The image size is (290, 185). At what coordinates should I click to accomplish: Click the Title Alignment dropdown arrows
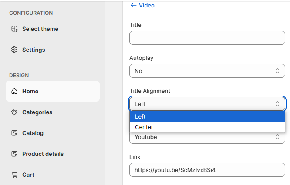(x=277, y=104)
